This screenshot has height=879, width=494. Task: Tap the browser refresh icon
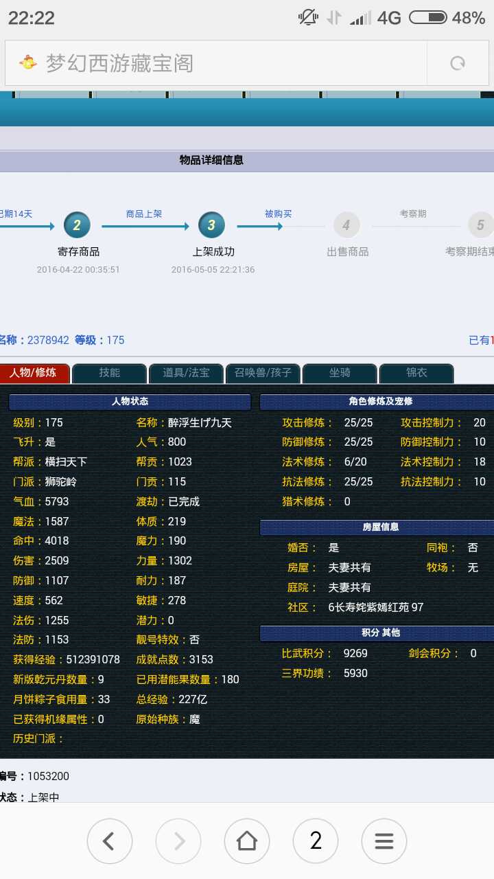coord(458,63)
